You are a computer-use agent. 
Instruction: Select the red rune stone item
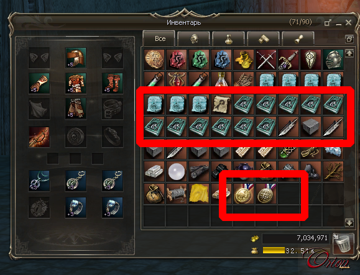click(177, 60)
